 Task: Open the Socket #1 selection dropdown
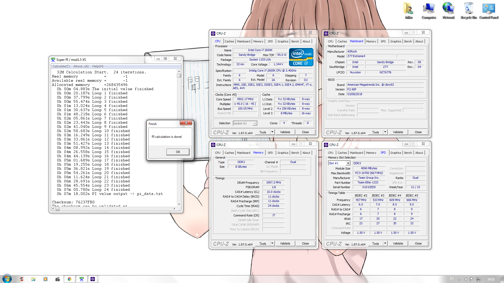coord(255,123)
